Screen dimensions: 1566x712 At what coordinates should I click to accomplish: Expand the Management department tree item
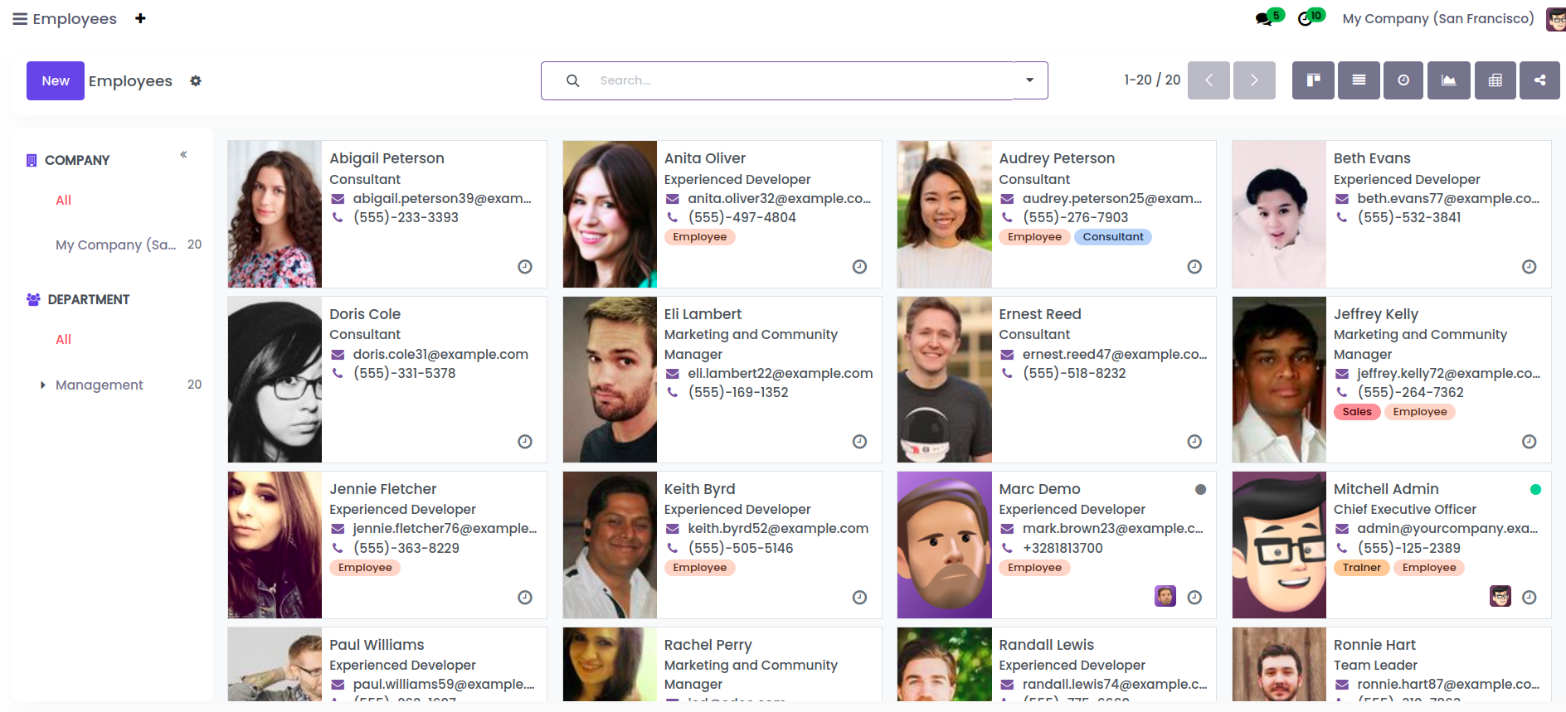(x=43, y=385)
